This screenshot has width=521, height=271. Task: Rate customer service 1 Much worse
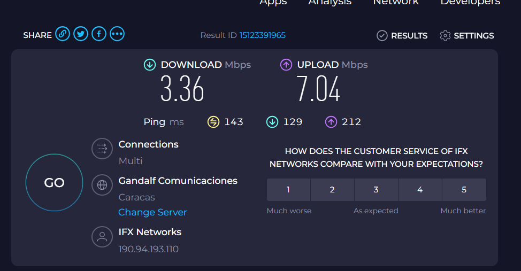[288, 190]
